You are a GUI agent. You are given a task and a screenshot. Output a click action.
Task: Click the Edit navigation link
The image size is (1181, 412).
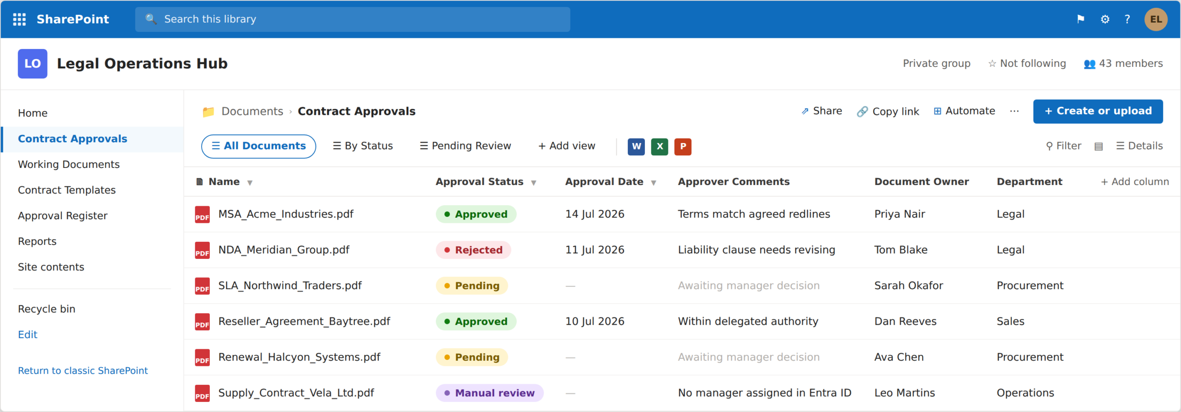click(28, 335)
